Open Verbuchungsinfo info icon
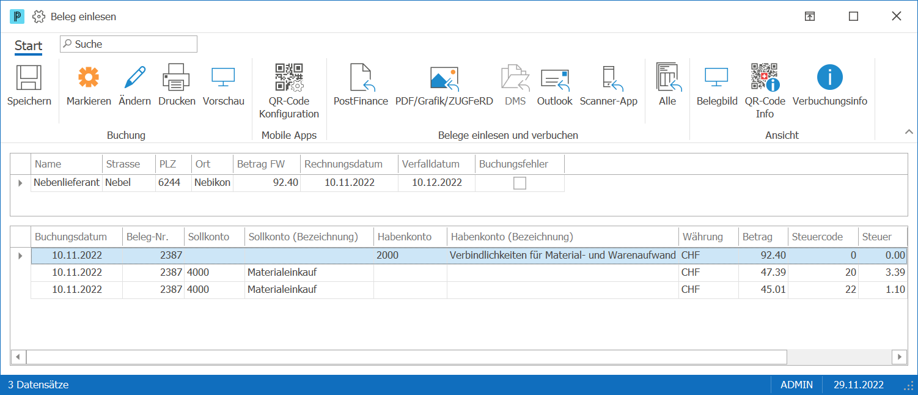The width and height of the screenshot is (918, 395). click(830, 78)
